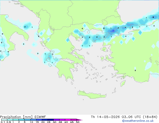159x123 pixels.
Task: Click the '10' legend scale label
Action: coord(31,122)
